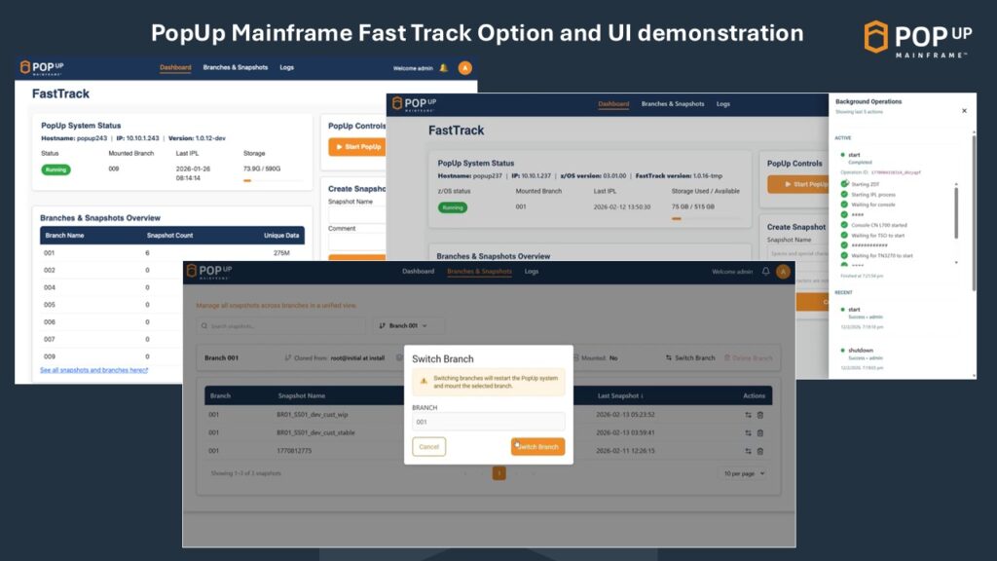Click the search icon in snapshots search box
The height and width of the screenshot is (561, 997).
pyautogui.click(x=203, y=325)
